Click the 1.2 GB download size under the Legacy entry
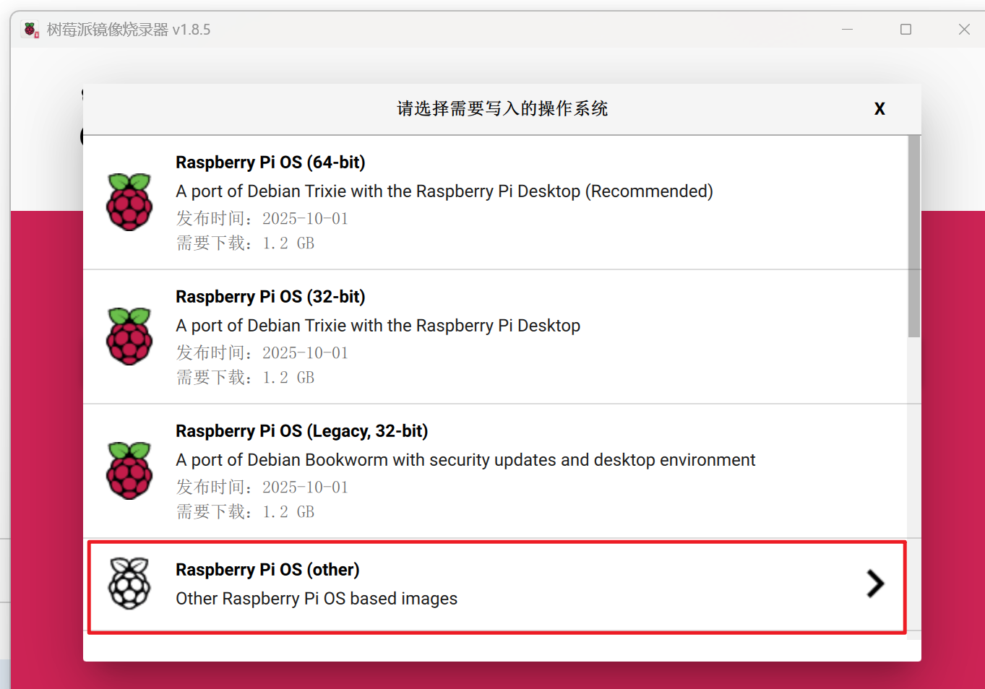 tap(246, 512)
